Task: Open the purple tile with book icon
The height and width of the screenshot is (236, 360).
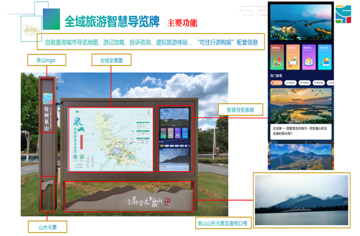Action: click(x=308, y=57)
